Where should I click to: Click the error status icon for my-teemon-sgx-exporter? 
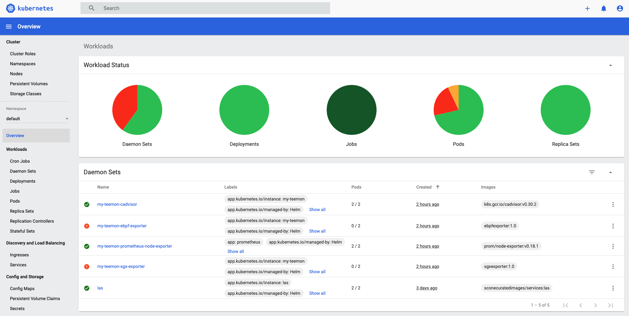tap(87, 266)
